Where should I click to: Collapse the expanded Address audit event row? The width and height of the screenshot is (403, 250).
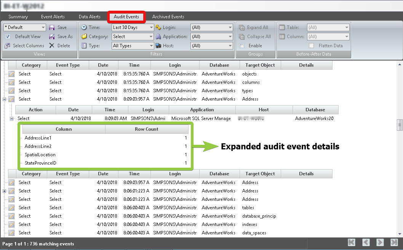pos(5,99)
